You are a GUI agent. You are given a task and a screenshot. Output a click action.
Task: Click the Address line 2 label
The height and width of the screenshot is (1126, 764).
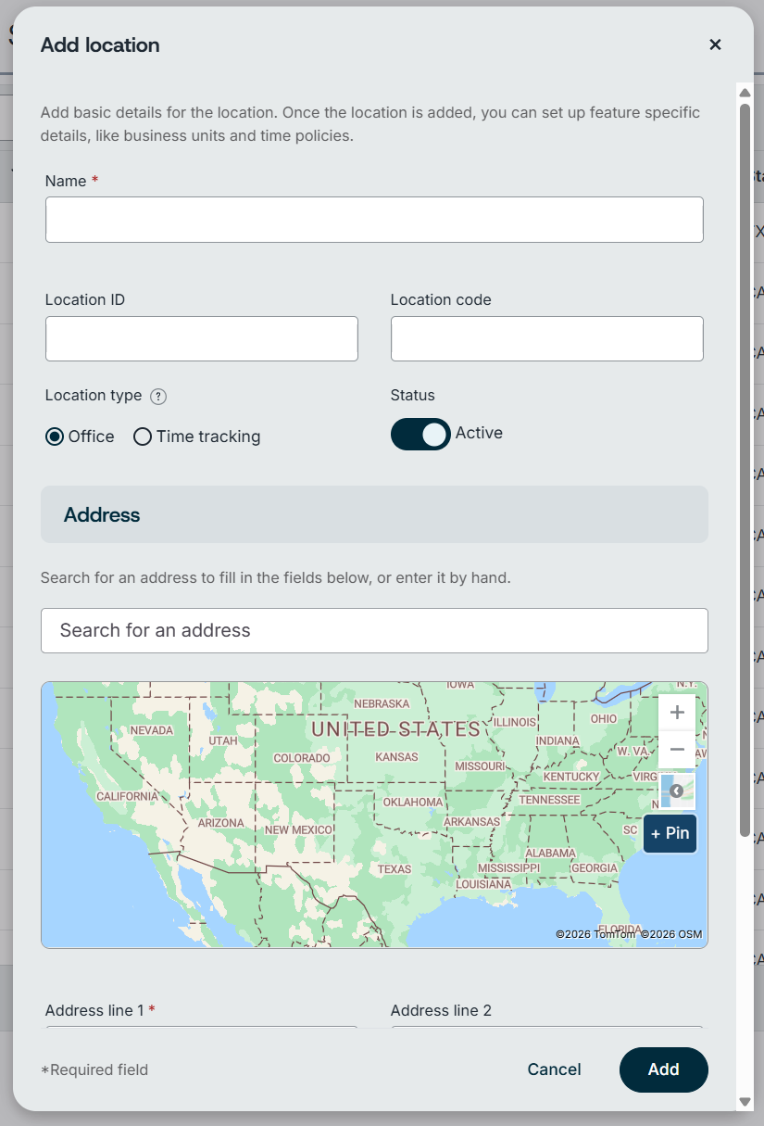coord(441,1010)
